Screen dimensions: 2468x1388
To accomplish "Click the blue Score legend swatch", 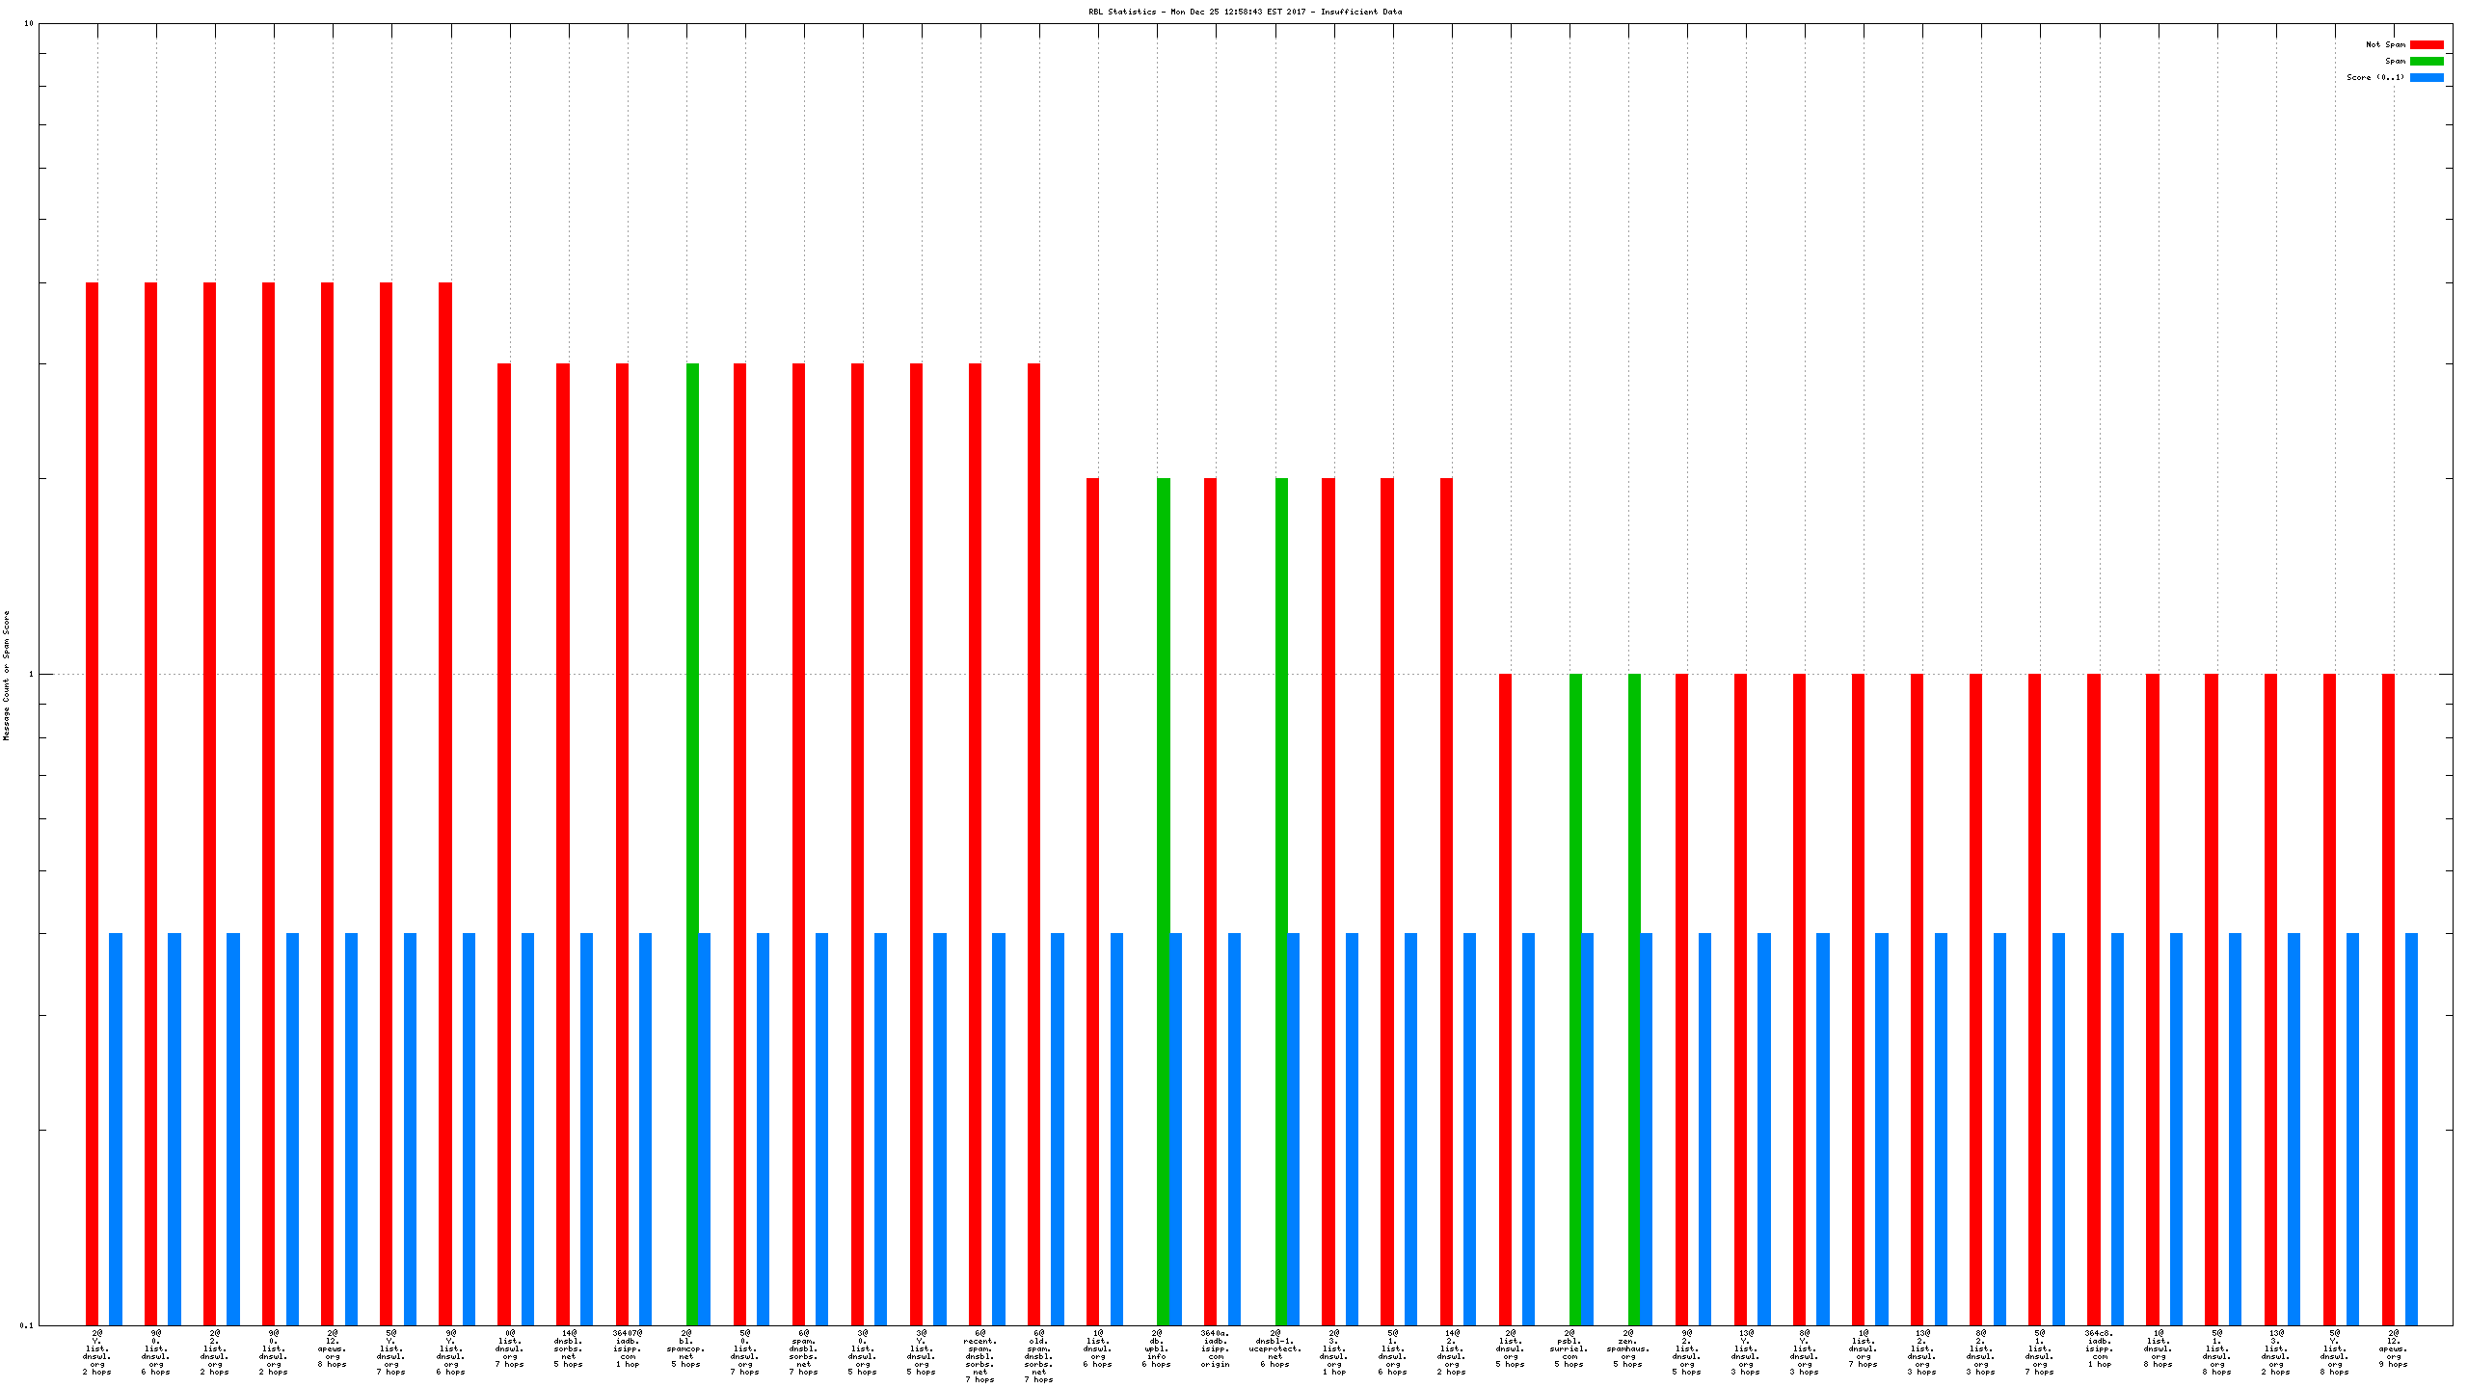I will pos(2426,77).
